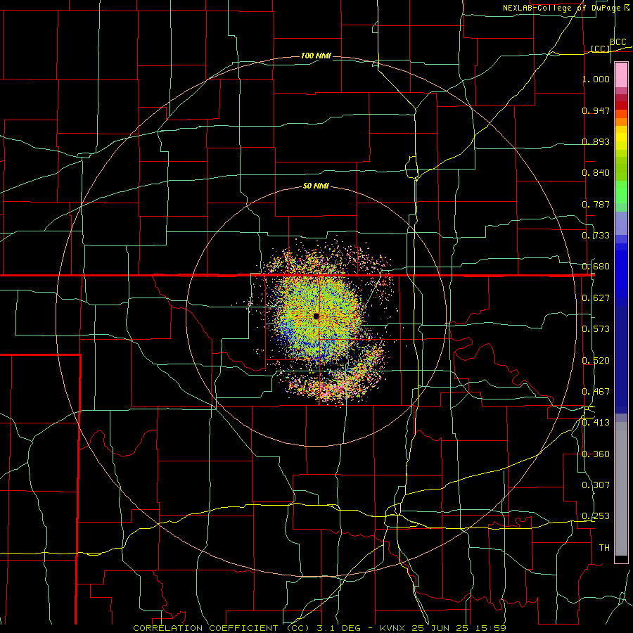Click the 0.573 scale value
The height and width of the screenshot is (633, 633).
click(596, 329)
